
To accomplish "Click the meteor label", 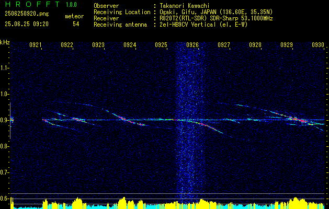I will coord(74,16).
